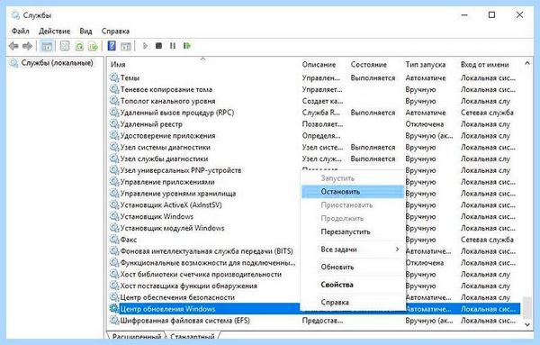540x345 pixels.
Task: Choose Перезапустить in the context menu
Action: click(353, 232)
